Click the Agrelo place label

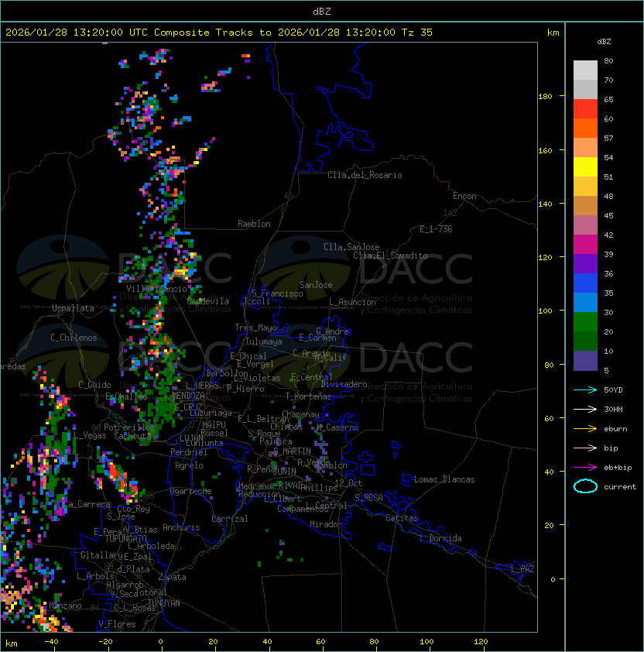click(189, 465)
